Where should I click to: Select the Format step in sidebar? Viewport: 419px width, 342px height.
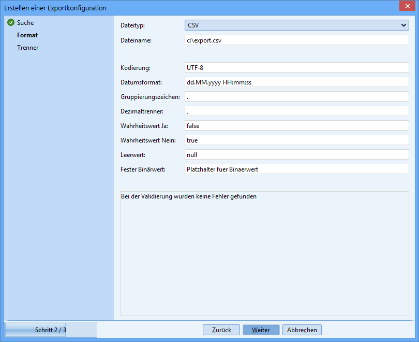click(x=27, y=35)
